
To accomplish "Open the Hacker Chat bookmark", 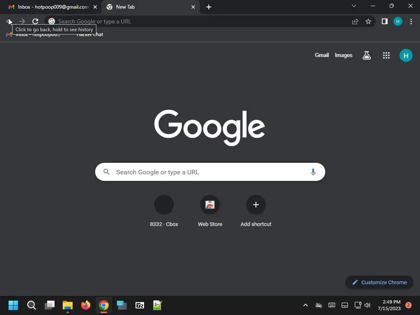I will click(90, 34).
